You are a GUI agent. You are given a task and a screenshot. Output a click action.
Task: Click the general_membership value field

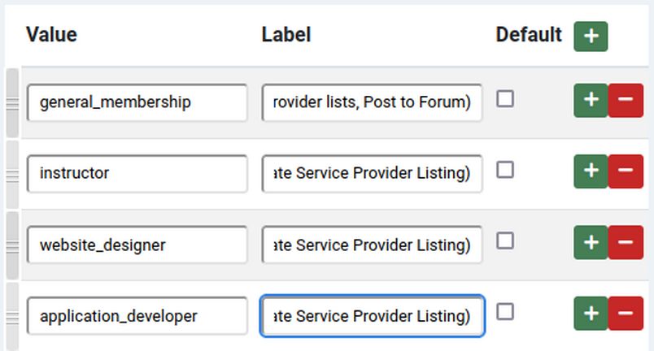click(x=137, y=102)
